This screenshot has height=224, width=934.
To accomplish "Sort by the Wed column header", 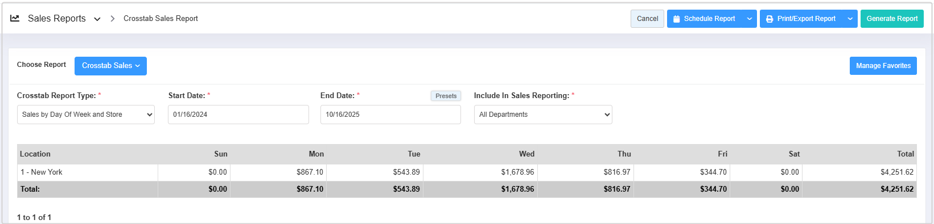I will (526, 154).
